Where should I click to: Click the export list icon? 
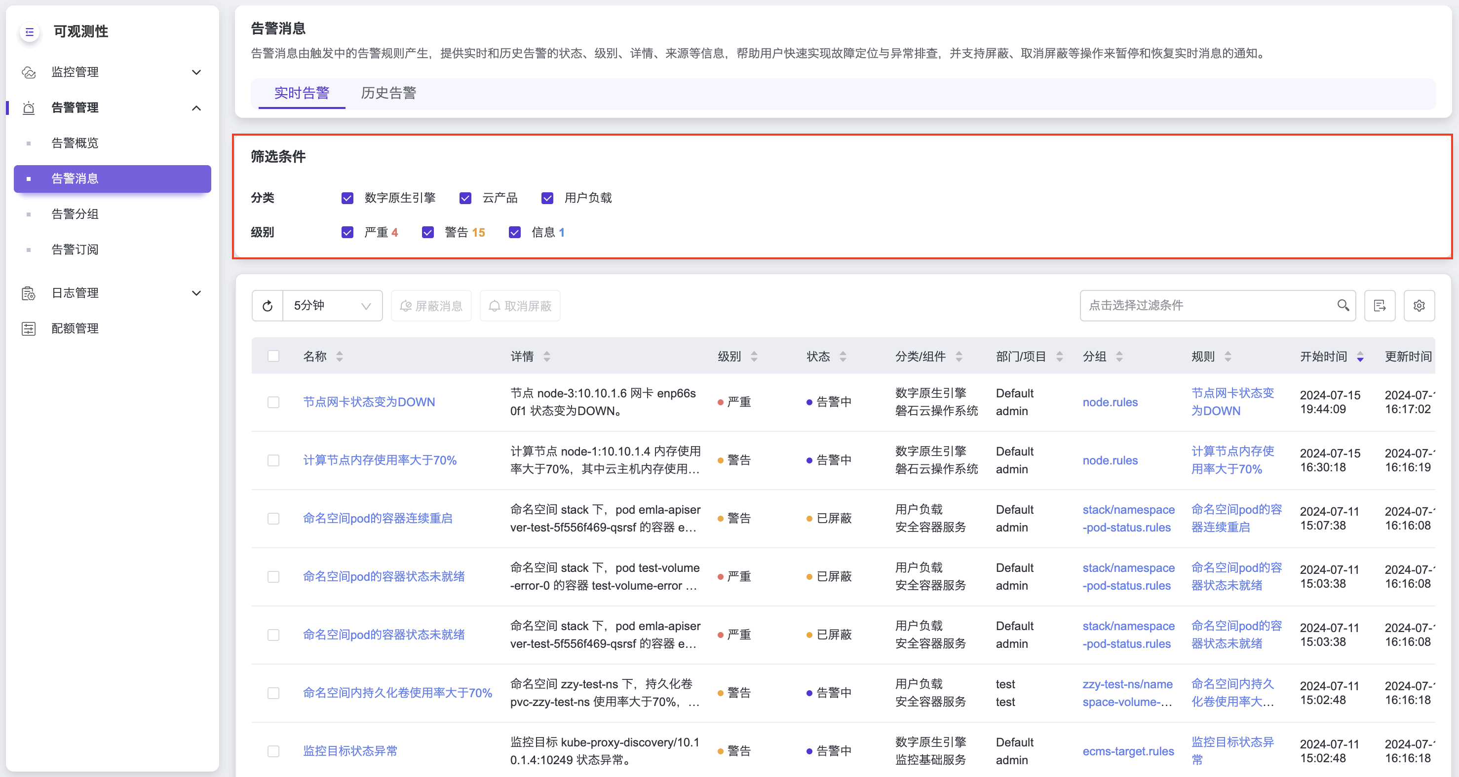(1379, 306)
